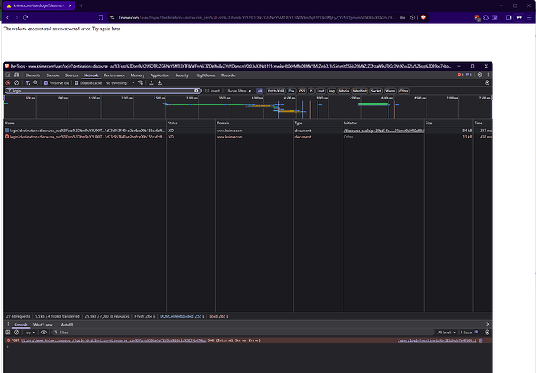This screenshot has width=536, height=373.
Task: Click the red error count badge
Action: tap(460, 75)
